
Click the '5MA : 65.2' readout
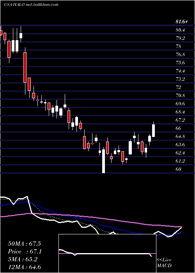(x=23, y=259)
